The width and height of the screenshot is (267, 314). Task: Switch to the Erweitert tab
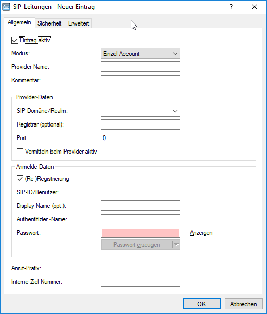coord(79,23)
